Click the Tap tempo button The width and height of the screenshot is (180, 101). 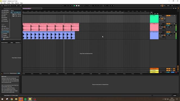point(2,6)
